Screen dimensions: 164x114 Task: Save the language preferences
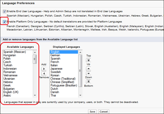pos(92,112)
